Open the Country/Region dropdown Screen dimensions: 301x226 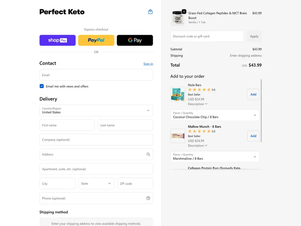96,110
